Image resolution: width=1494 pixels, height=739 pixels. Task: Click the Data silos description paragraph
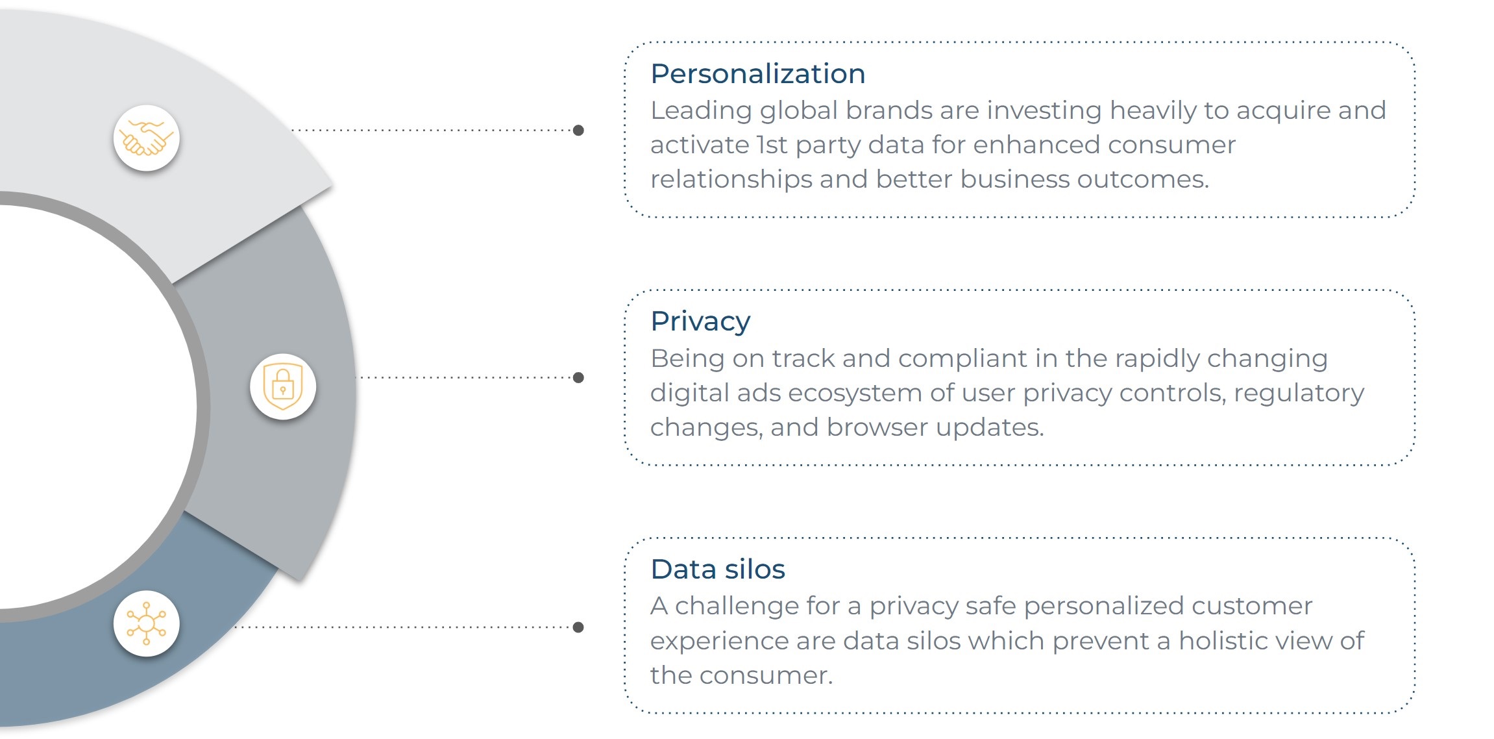1007,641
